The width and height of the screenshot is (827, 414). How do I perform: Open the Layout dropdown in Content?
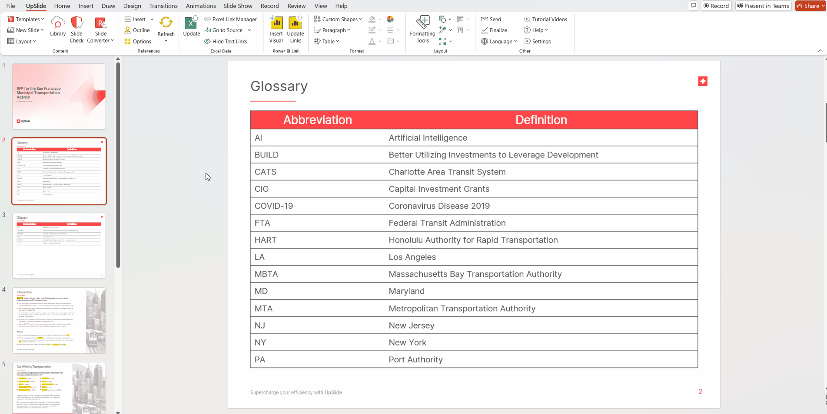[22, 41]
